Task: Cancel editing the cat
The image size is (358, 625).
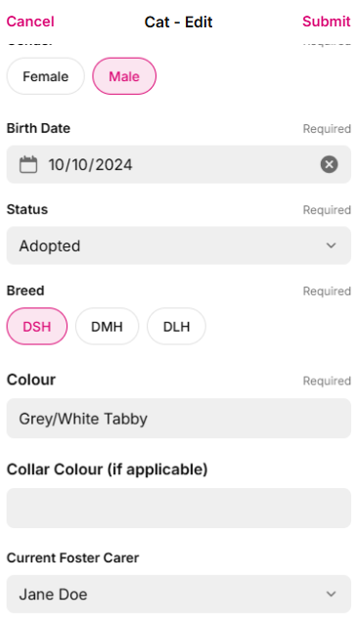Action: [x=30, y=22]
